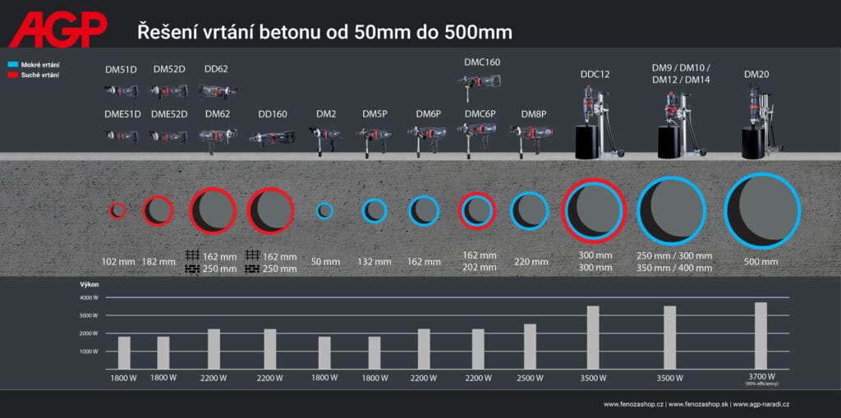Select the DD160 drill image
Screen dimensions: 841x418
coord(273,139)
